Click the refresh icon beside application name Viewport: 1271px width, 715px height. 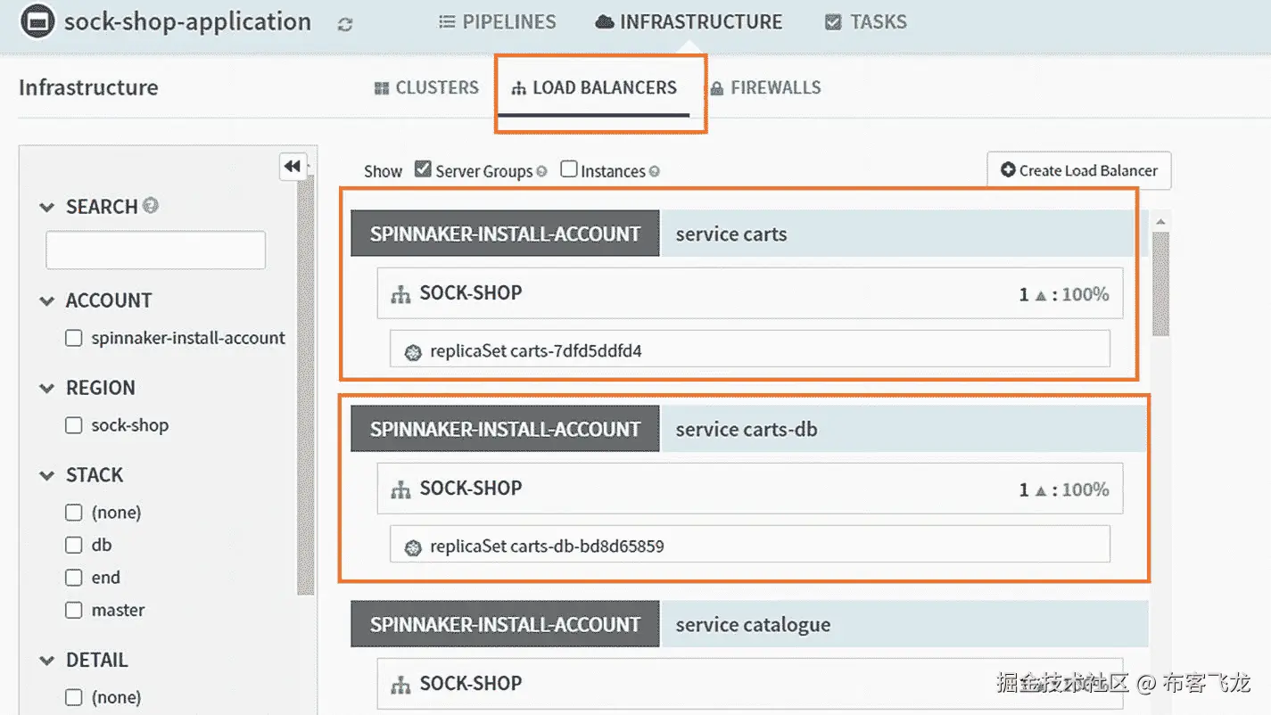tap(345, 24)
